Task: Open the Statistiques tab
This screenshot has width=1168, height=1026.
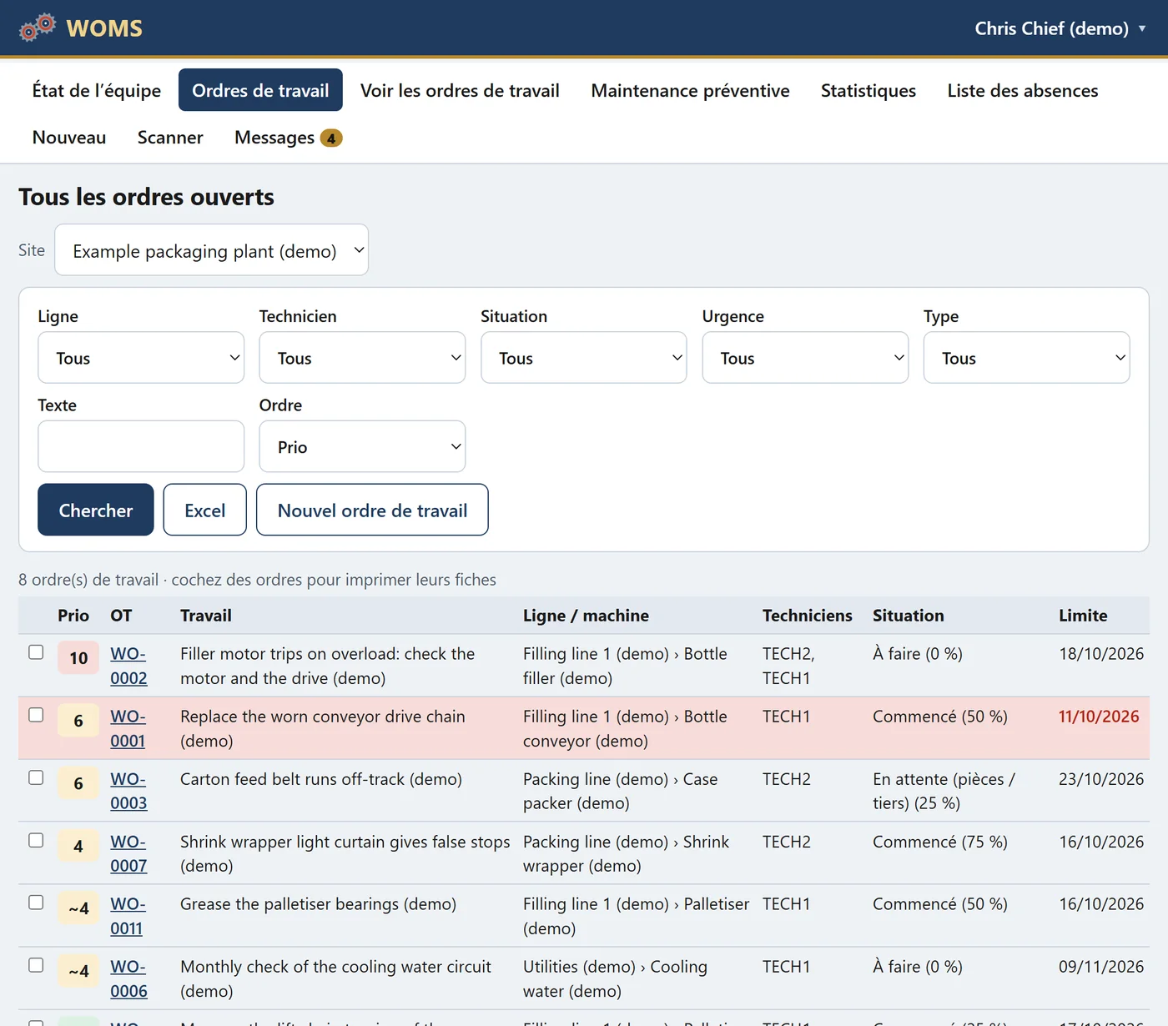Action: click(x=868, y=90)
